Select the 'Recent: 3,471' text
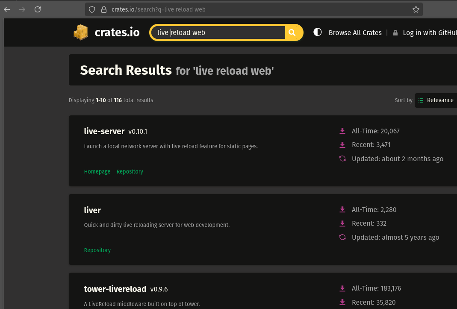 [371, 144]
